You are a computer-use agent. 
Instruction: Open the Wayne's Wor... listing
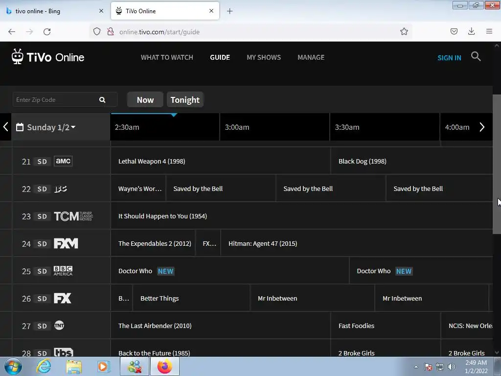point(138,188)
